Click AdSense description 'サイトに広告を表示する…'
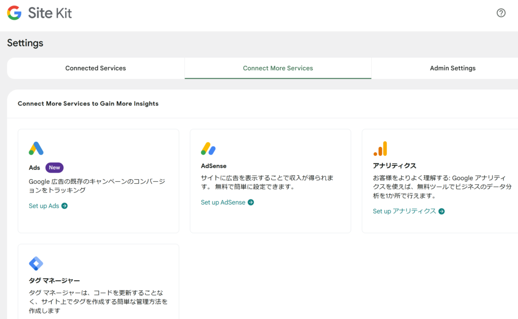This screenshot has width=518, height=319. [x=267, y=182]
